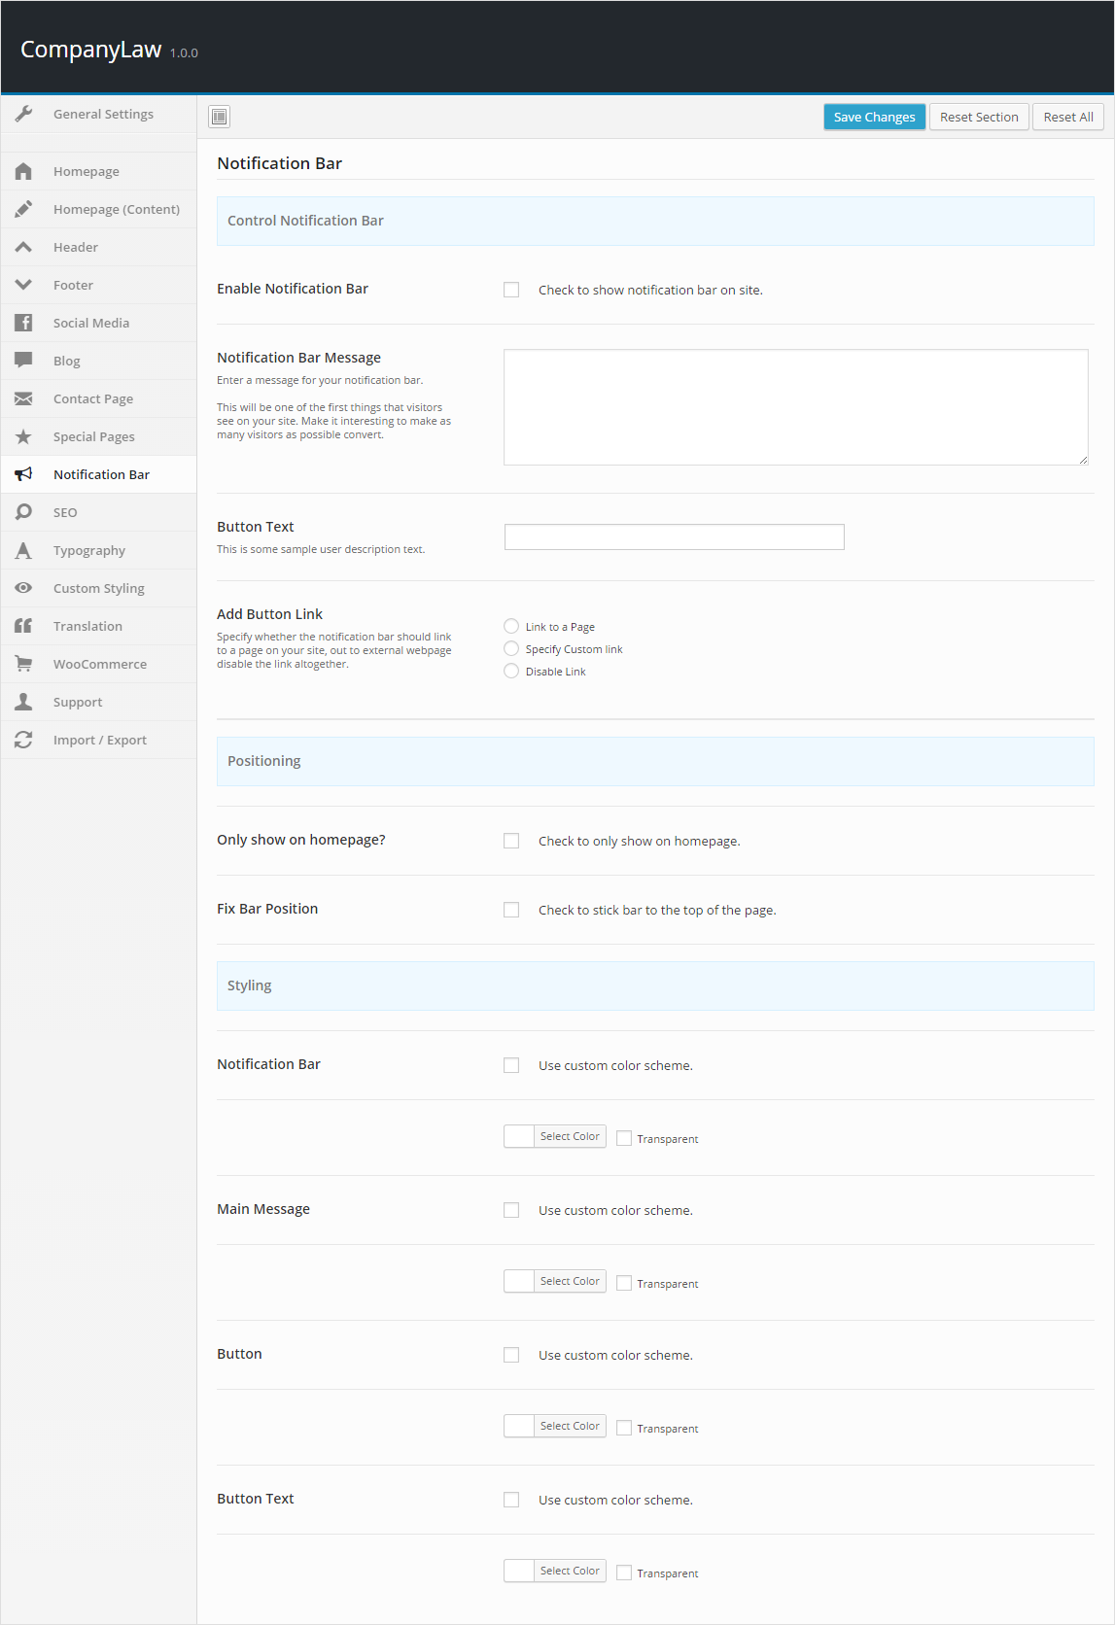Click the eye icon for Custom Styling

click(24, 588)
